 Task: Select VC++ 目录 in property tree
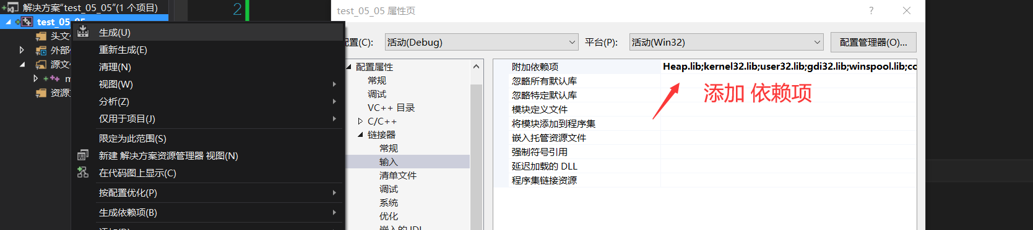coord(391,107)
